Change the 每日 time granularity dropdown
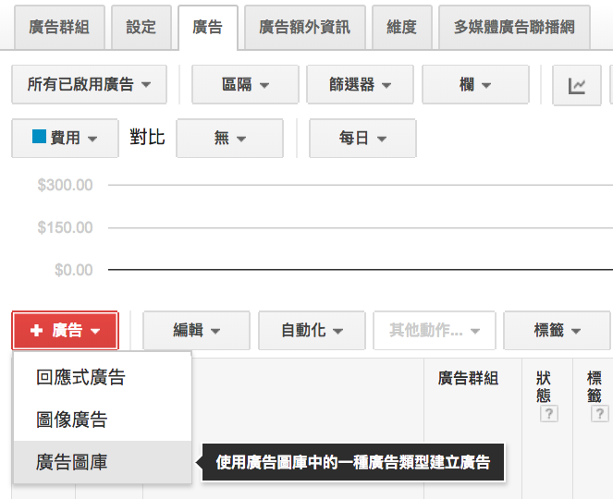613x499 pixels. click(x=362, y=138)
